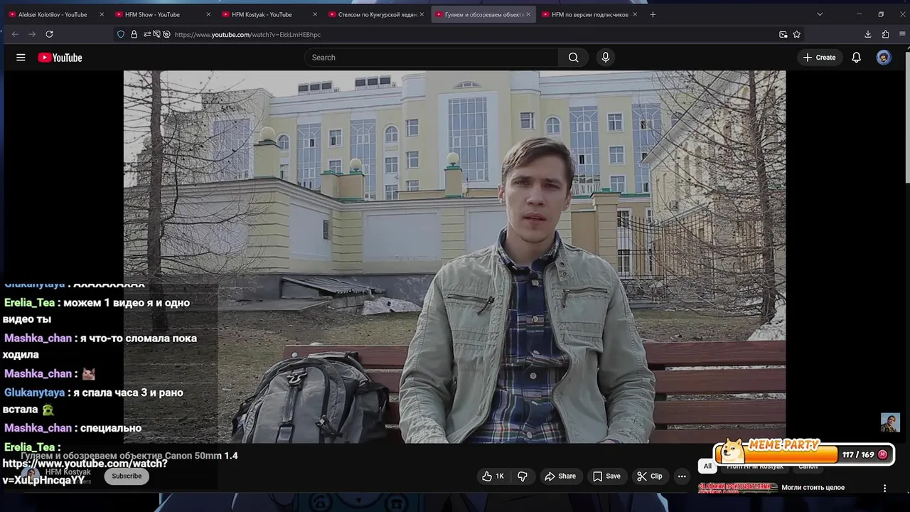Open the tracking protection shield

[x=121, y=34]
